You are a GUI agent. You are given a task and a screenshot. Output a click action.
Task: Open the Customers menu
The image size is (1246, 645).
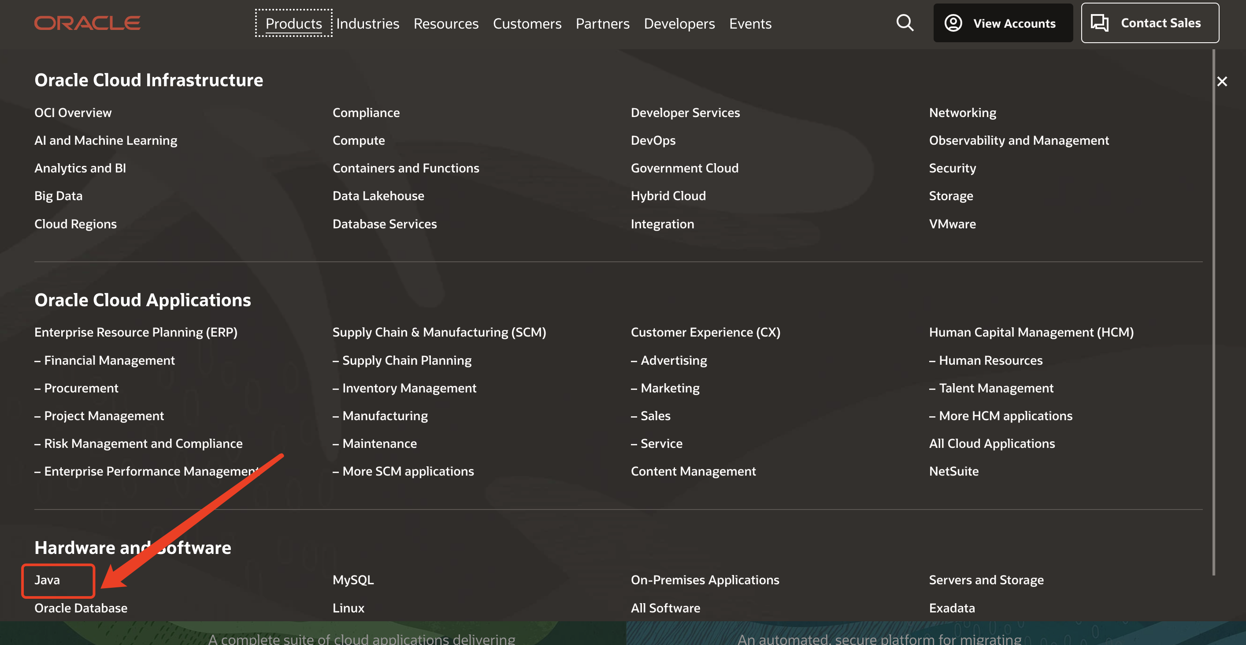527,23
